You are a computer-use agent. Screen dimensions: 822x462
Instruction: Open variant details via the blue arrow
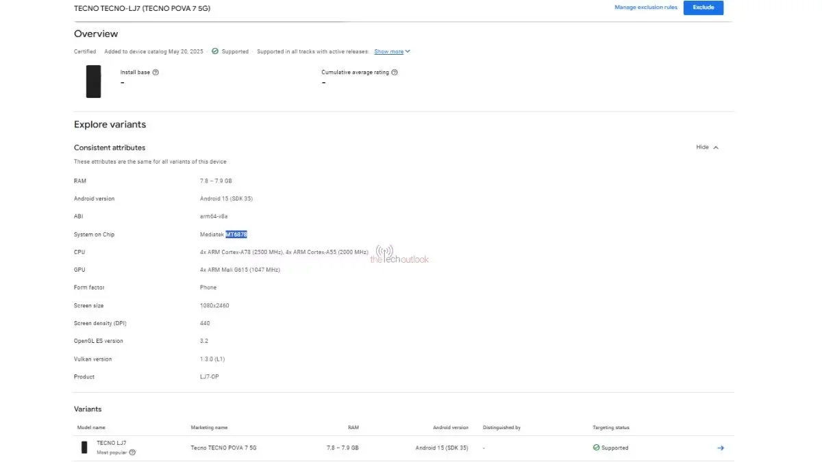(x=721, y=448)
